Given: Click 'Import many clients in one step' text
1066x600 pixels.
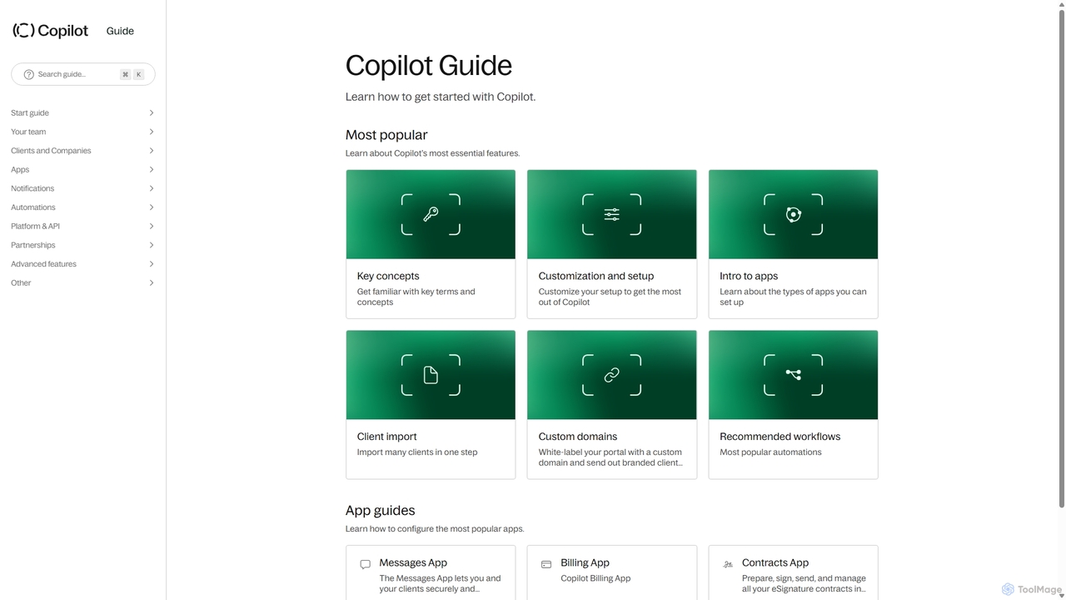Looking at the screenshot, I should [x=417, y=452].
